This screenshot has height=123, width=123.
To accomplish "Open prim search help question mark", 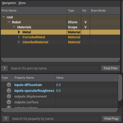I will click(x=4, y=68).
